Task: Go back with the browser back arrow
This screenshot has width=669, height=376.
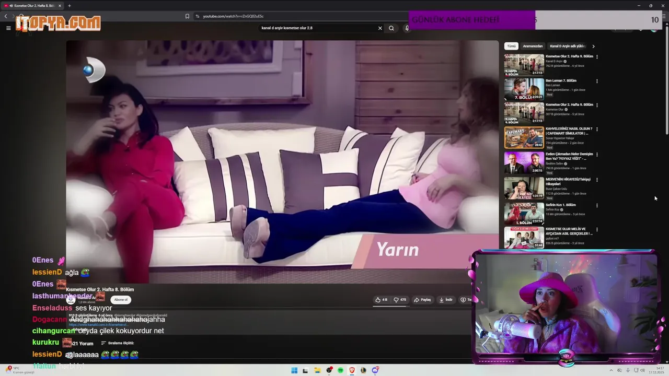Action: coord(6,16)
